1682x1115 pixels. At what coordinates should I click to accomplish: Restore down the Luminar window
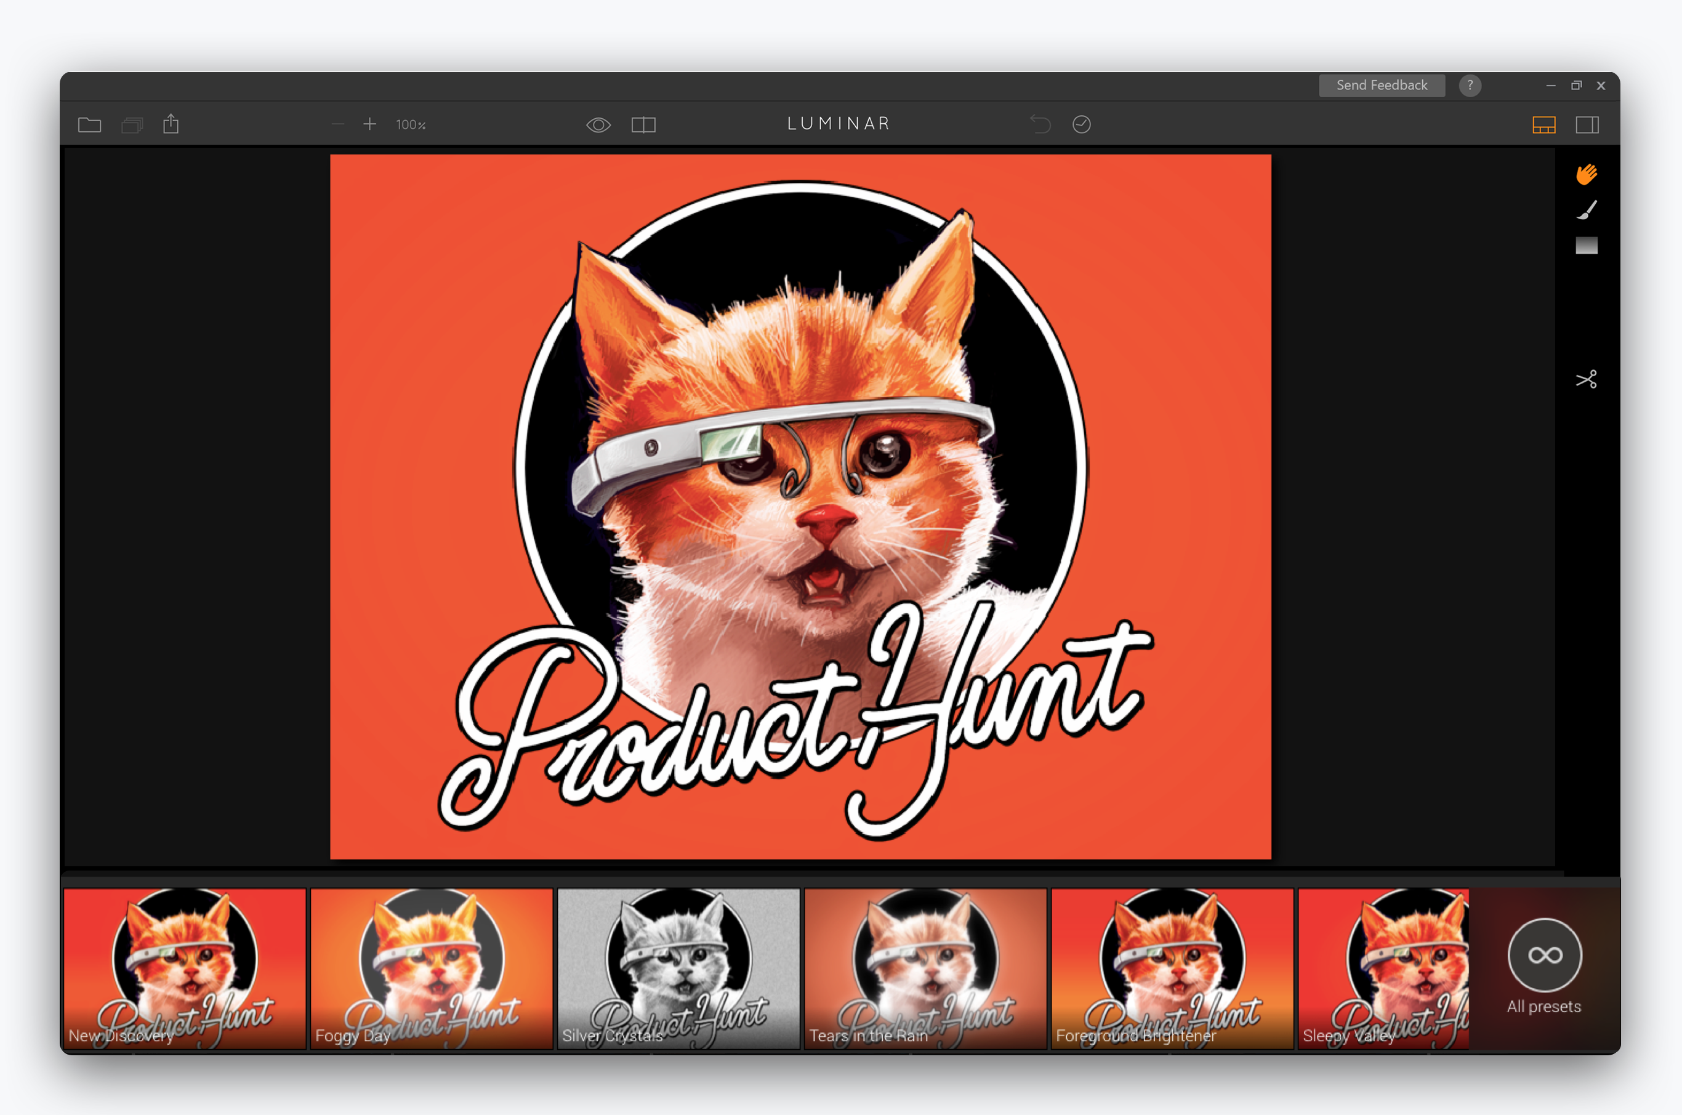tap(1576, 86)
